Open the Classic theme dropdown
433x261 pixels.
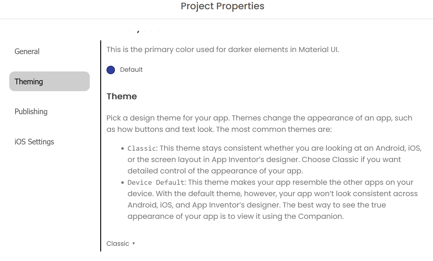121,244
